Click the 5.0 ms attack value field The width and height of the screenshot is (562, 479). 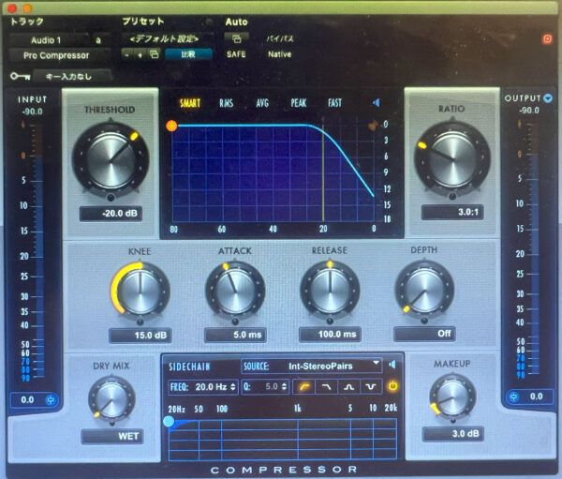tap(235, 335)
